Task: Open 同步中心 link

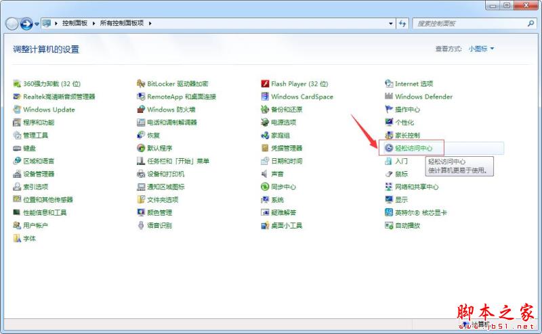Action: 283,187
